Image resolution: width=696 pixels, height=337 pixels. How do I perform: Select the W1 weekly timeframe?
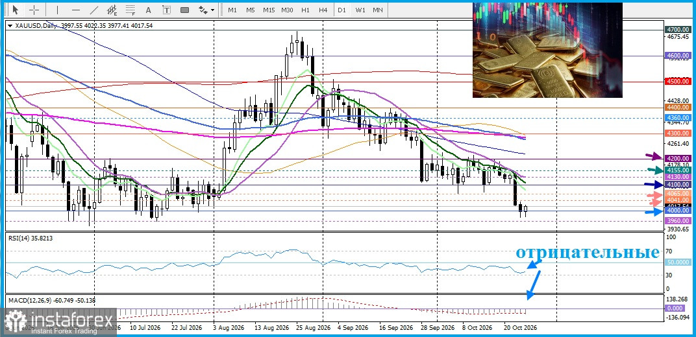360,10
